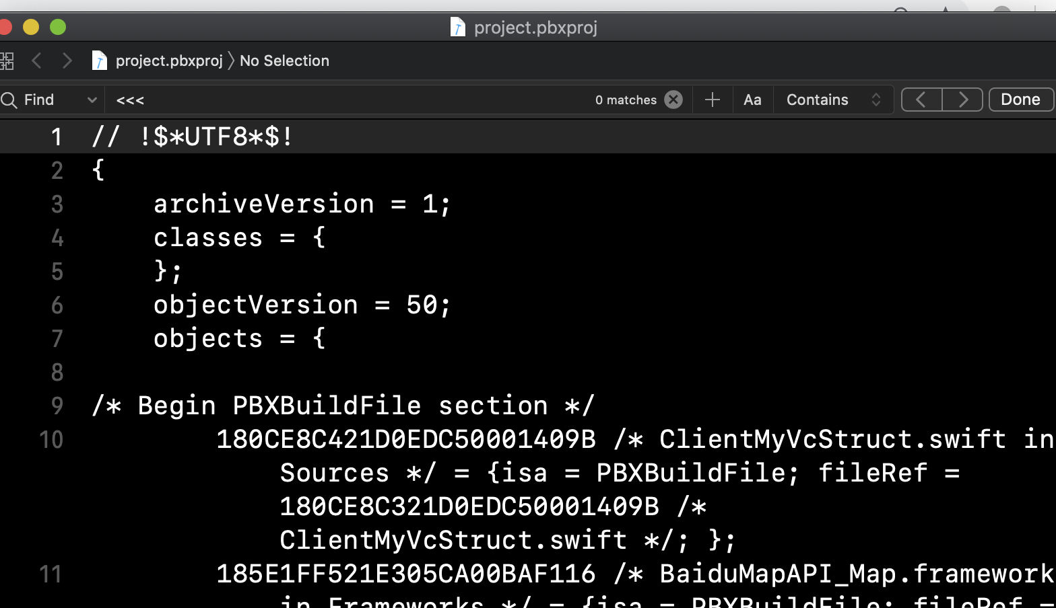1056x608 pixels.
Task: Click '0 matches' result count
Action: tap(626, 100)
